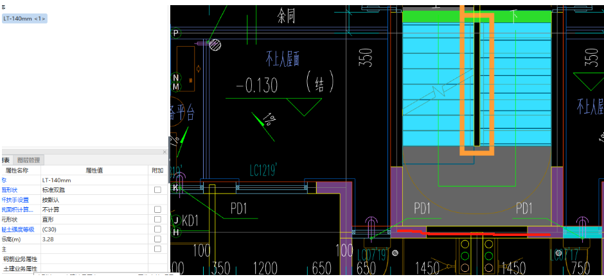
Task: Click the blue 混凝土强度等级 property name
Action: (17, 230)
